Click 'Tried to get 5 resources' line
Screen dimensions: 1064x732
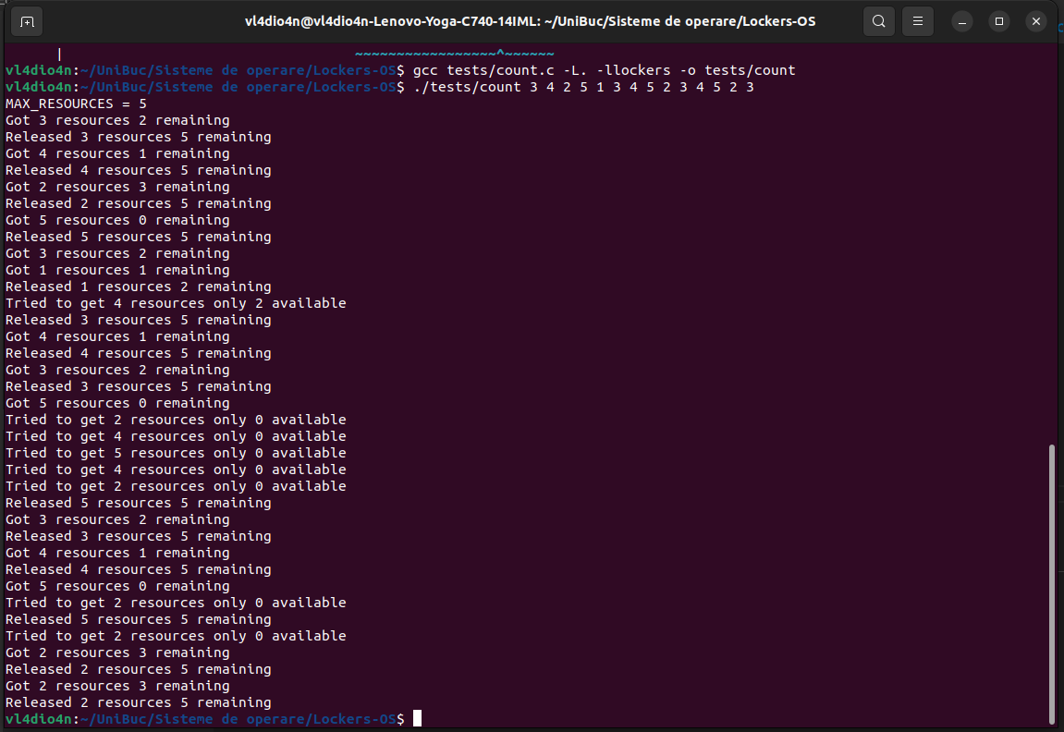click(176, 453)
